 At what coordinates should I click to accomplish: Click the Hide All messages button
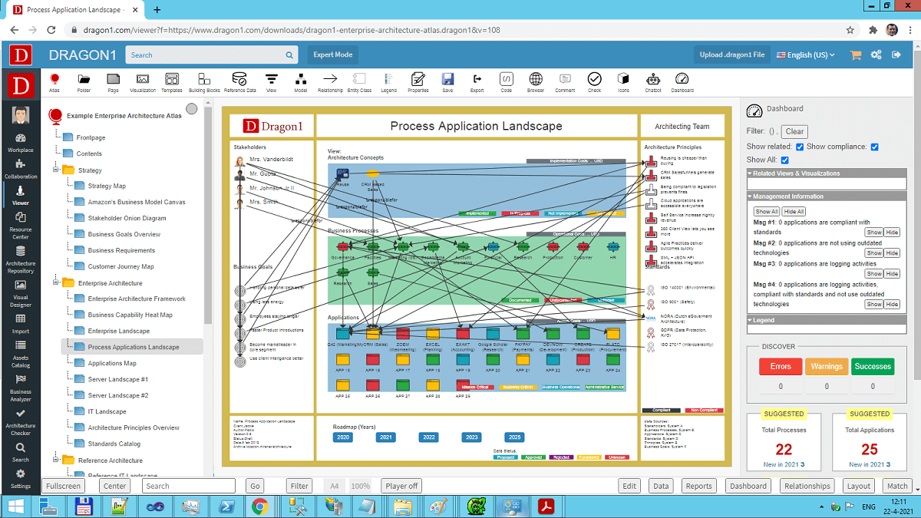point(794,211)
